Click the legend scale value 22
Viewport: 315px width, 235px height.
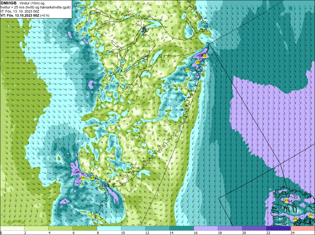pyautogui.click(x=268, y=233)
